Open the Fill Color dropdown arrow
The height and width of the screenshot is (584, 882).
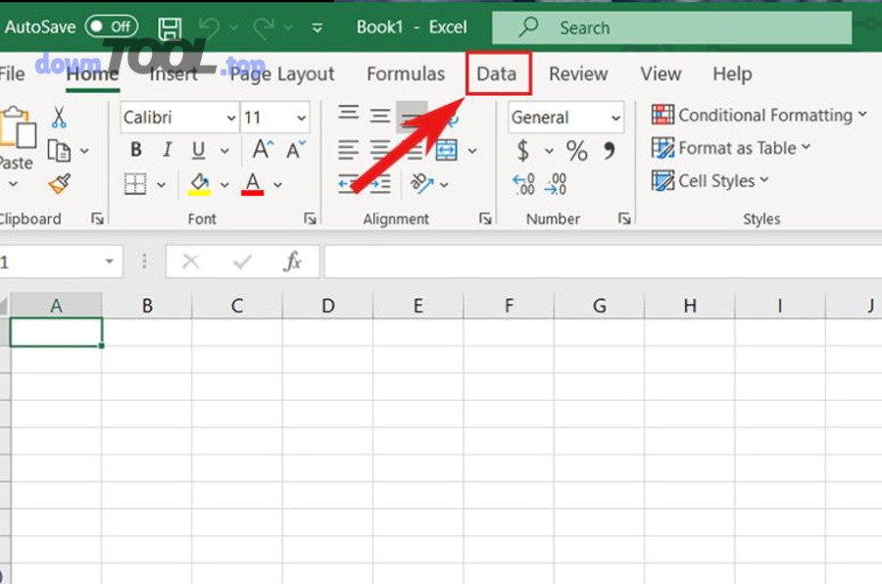pos(226,184)
